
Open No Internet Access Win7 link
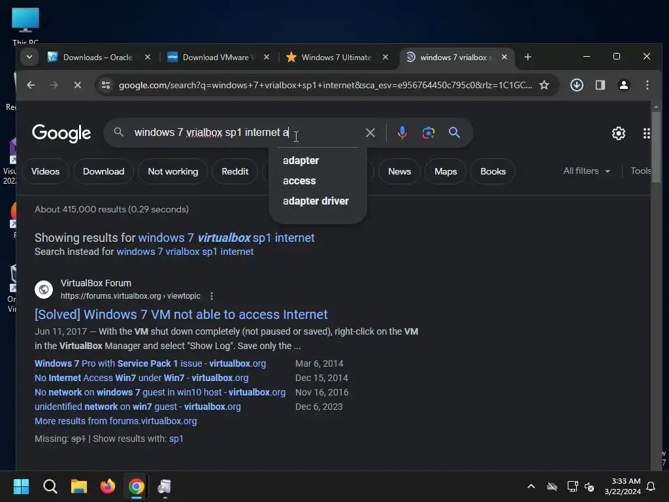[x=141, y=378]
